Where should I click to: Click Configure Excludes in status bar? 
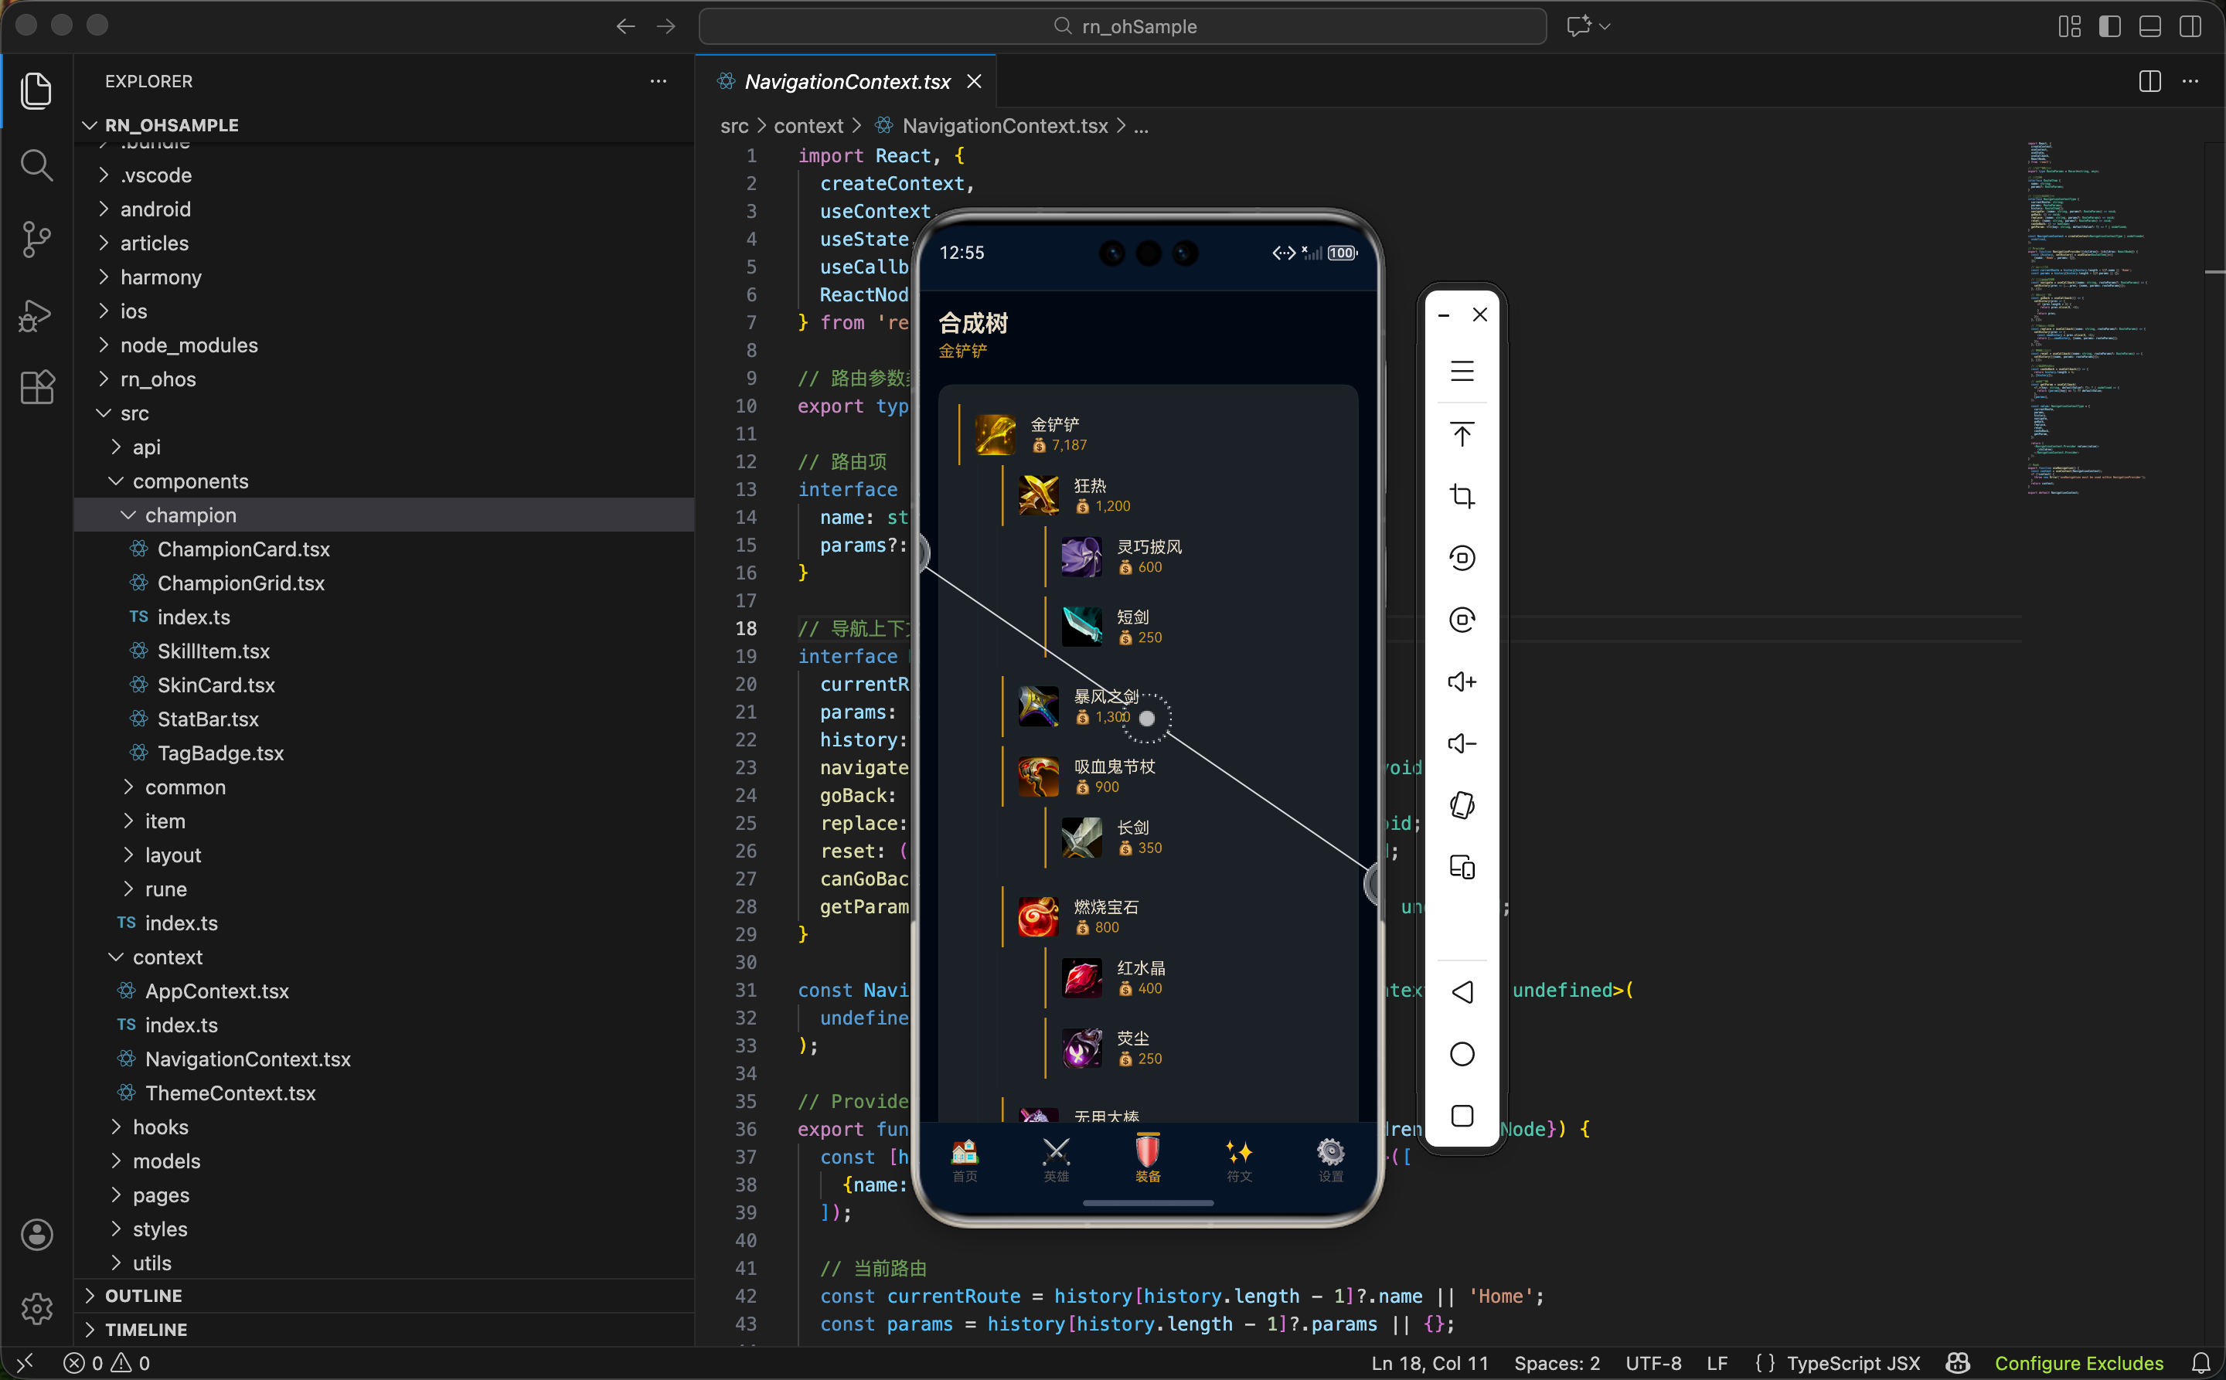click(2078, 1363)
